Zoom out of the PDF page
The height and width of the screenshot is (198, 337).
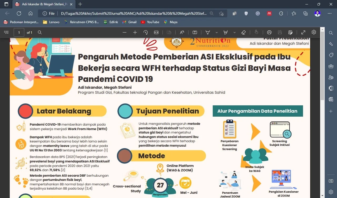coord(125,32)
